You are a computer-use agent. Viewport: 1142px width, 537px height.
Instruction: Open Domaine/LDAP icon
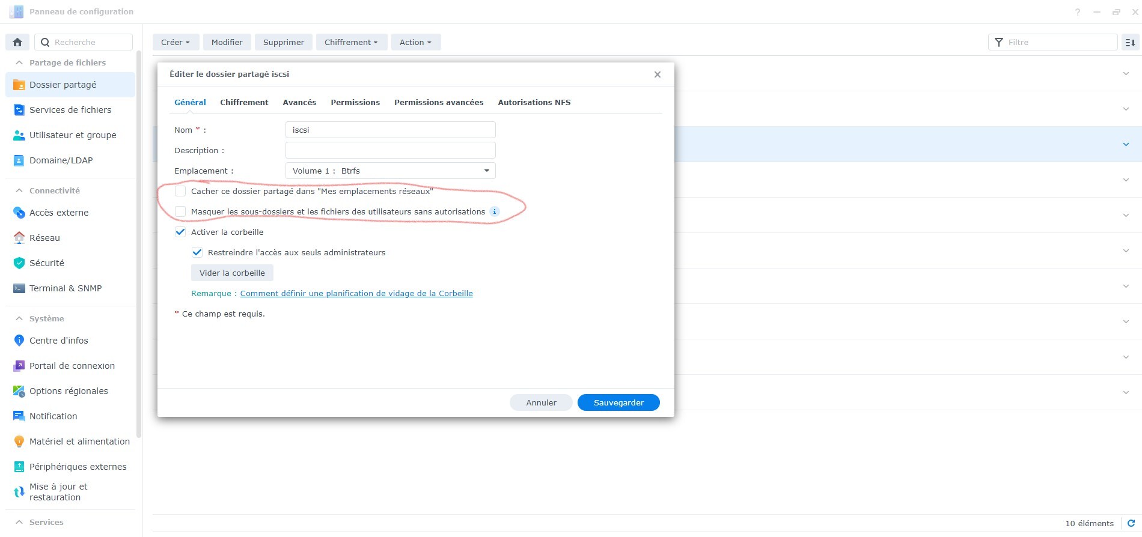pos(19,160)
